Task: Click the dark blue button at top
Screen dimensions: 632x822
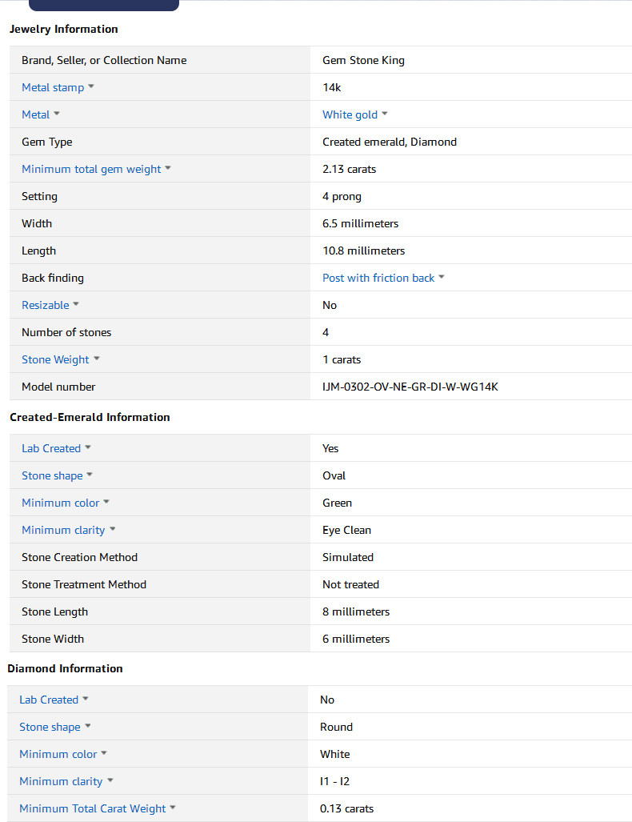Action: point(103,5)
